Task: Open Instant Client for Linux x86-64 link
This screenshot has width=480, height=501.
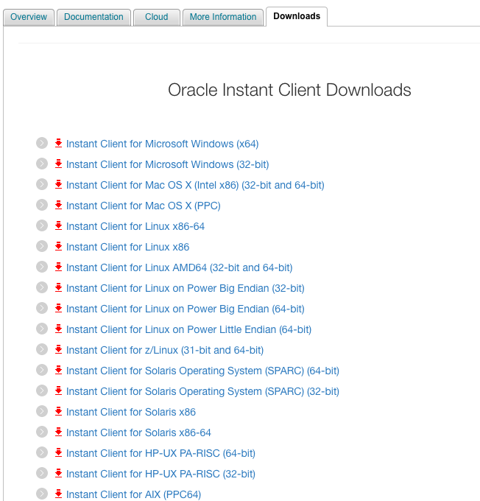Action: tap(135, 226)
